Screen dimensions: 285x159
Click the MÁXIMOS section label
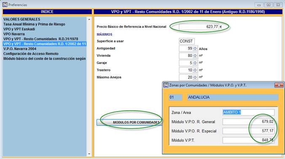click(105, 34)
